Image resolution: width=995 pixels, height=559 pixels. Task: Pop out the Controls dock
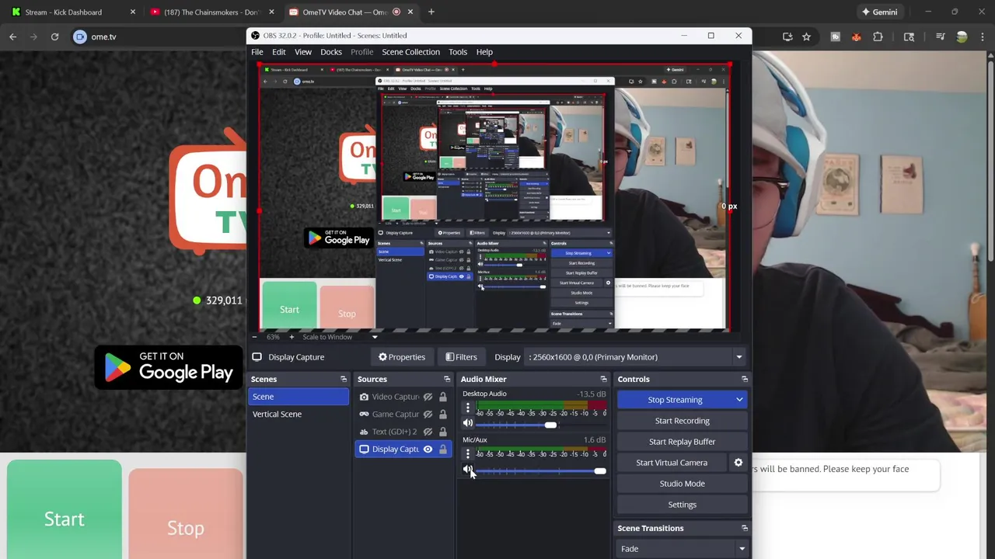click(745, 379)
